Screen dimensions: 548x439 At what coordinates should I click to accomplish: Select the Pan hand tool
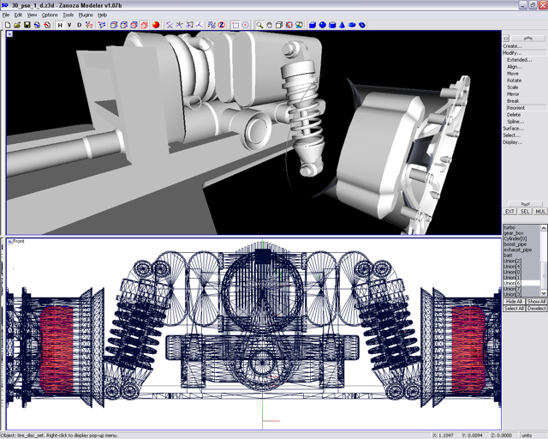pos(269,25)
